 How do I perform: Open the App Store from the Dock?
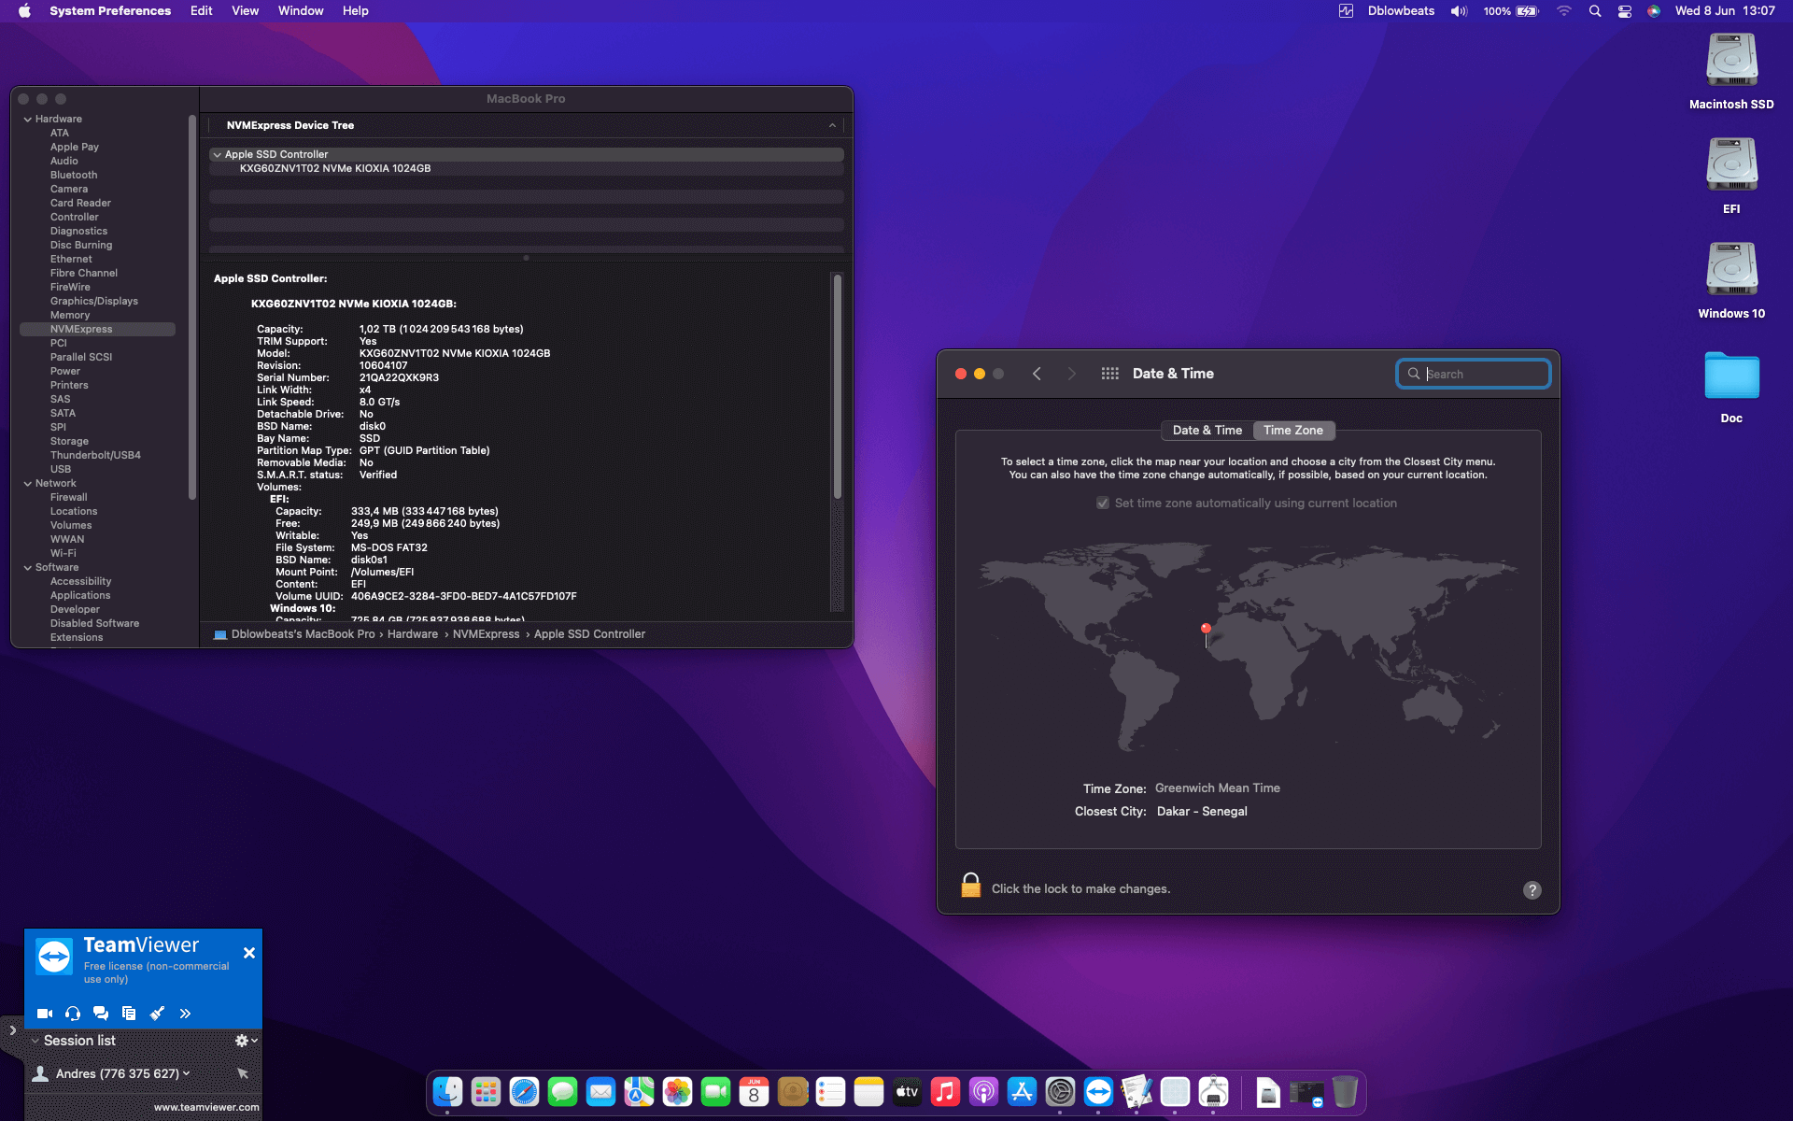(x=1023, y=1091)
